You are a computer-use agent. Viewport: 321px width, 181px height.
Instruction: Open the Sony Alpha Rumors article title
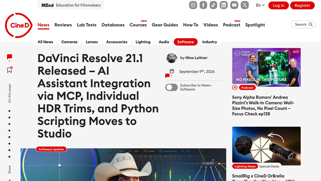point(263,106)
